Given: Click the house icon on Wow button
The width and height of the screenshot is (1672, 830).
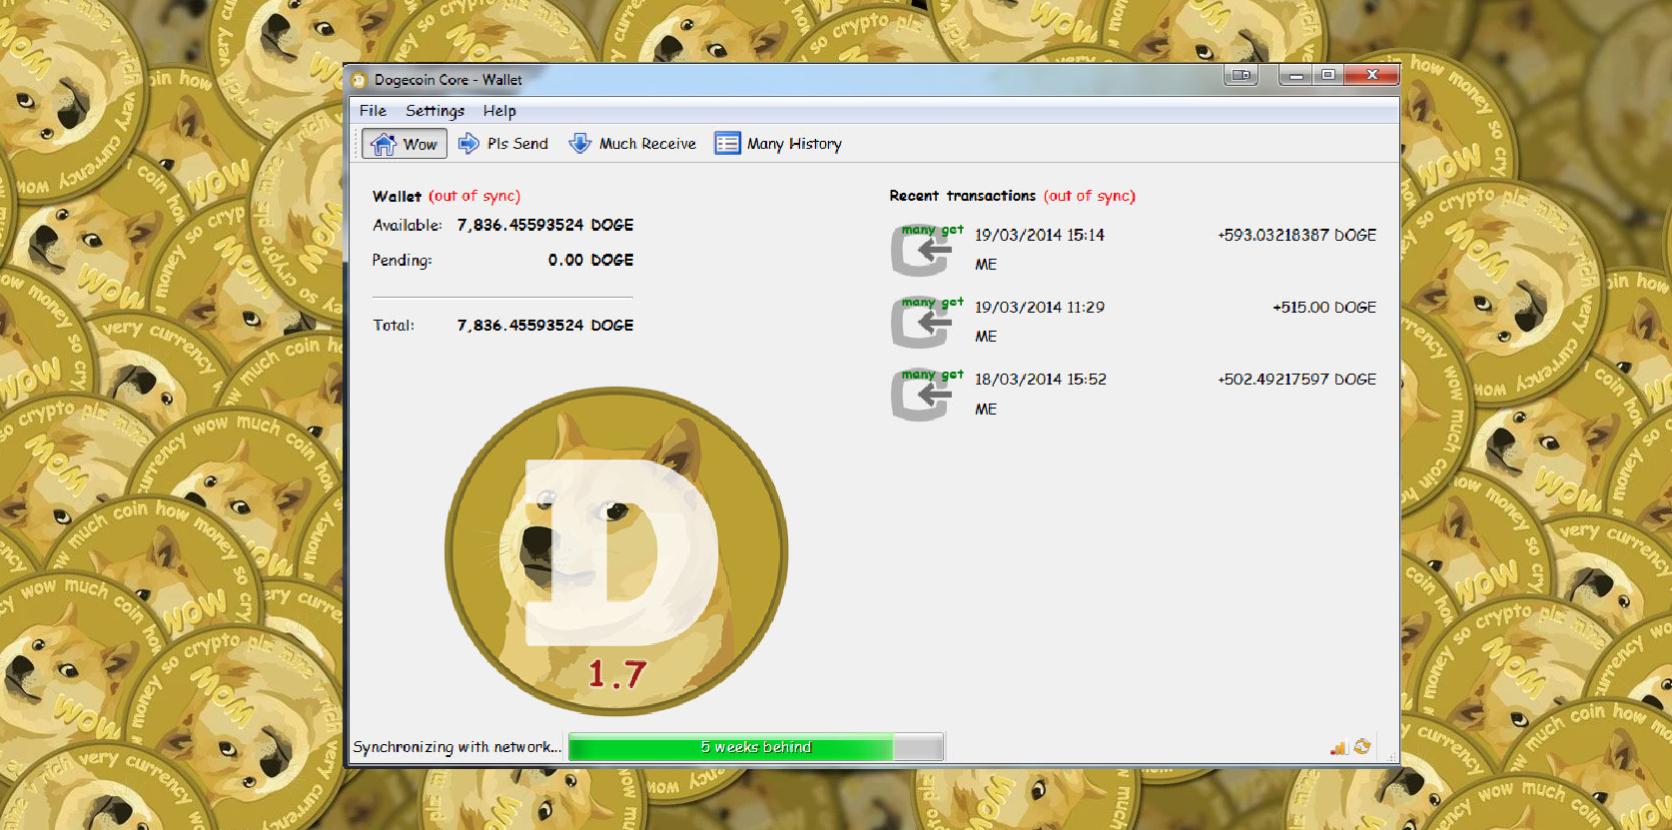Looking at the screenshot, I should 384,145.
